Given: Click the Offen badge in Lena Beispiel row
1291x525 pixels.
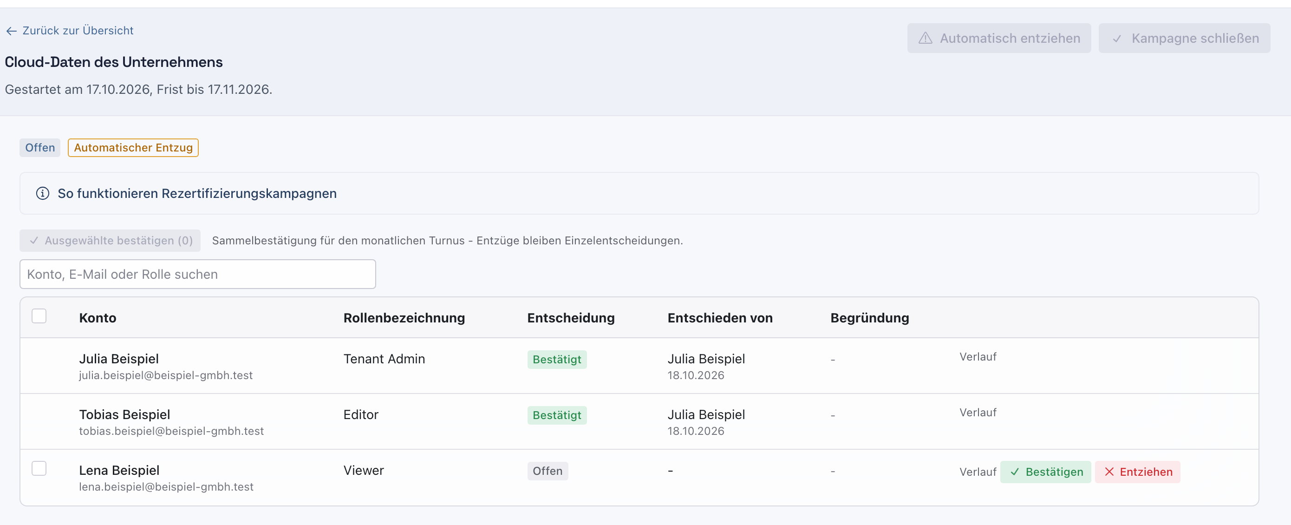Looking at the screenshot, I should tap(547, 471).
